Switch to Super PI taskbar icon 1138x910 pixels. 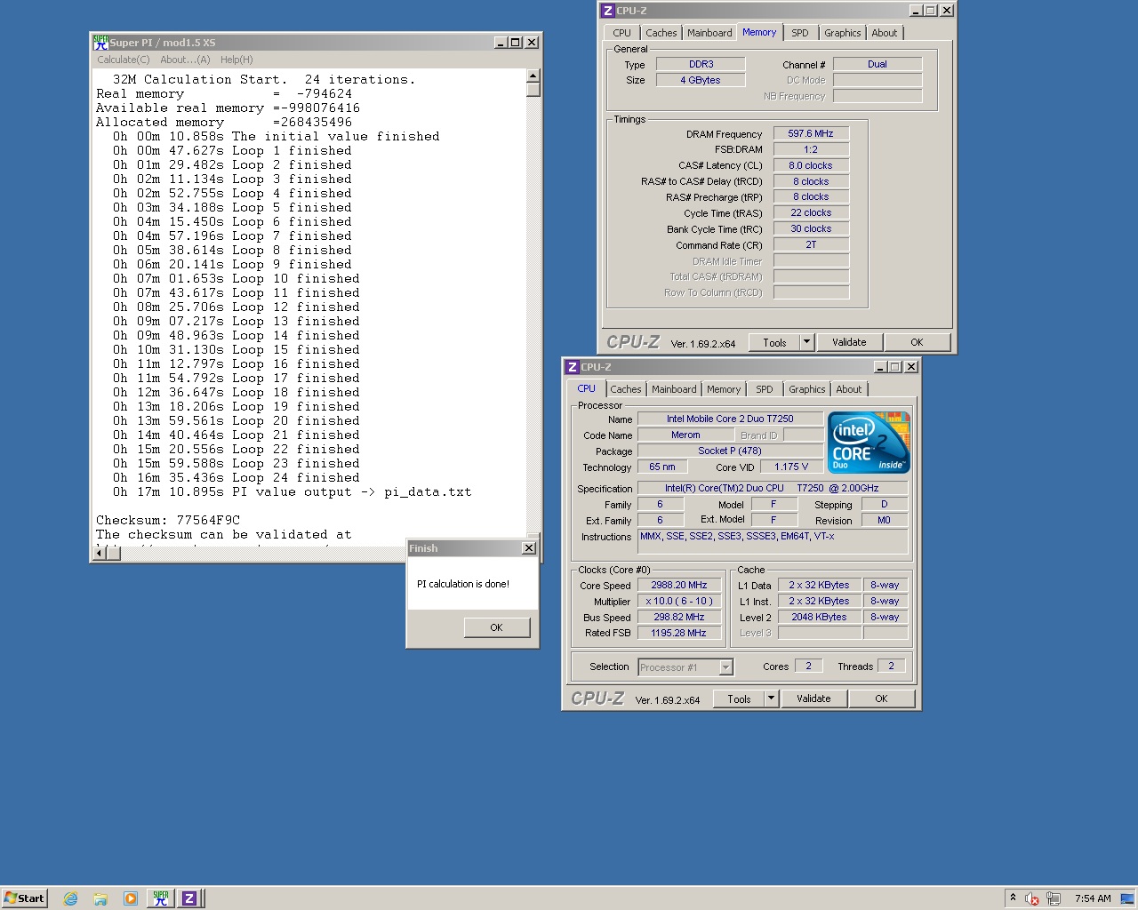(x=160, y=898)
